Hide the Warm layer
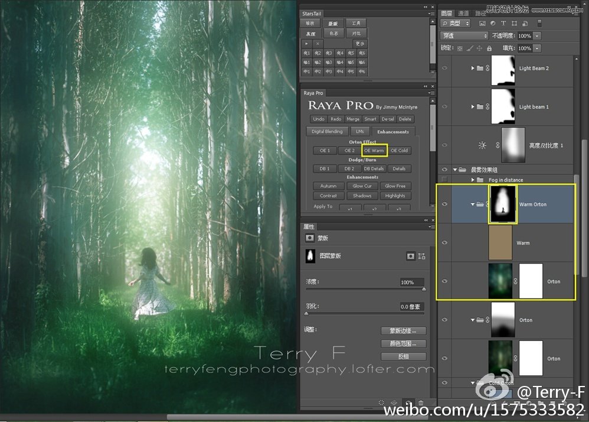The width and height of the screenshot is (589, 422). click(x=445, y=242)
